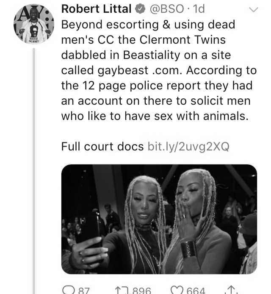Open the 1d timestamp of the tweet

click(x=199, y=9)
